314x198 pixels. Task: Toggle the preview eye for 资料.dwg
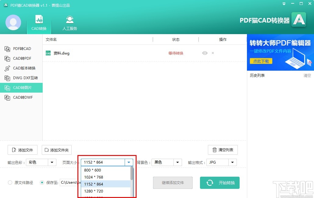pyautogui.click(x=205, y=53)
